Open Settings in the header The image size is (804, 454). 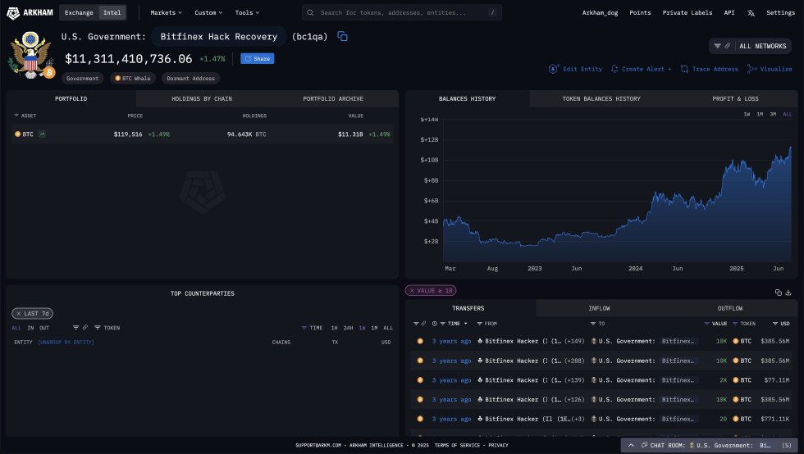coord(780,13)
